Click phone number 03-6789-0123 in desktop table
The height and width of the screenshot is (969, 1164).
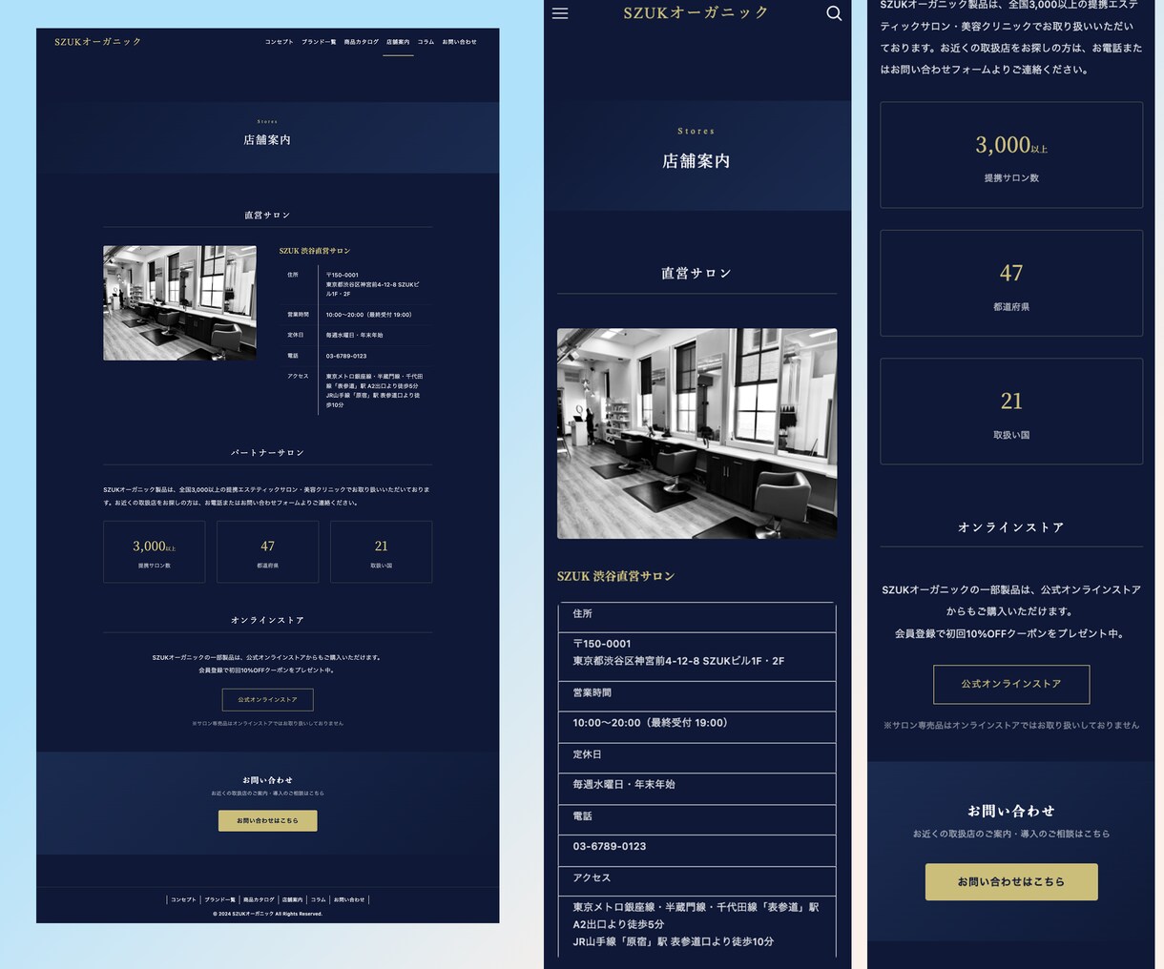point(346,356)
